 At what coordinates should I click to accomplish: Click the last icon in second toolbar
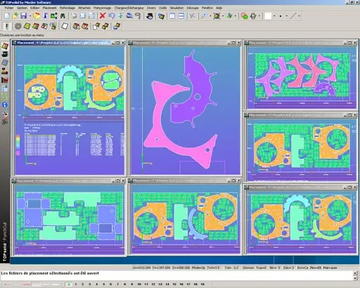point(117,26)
